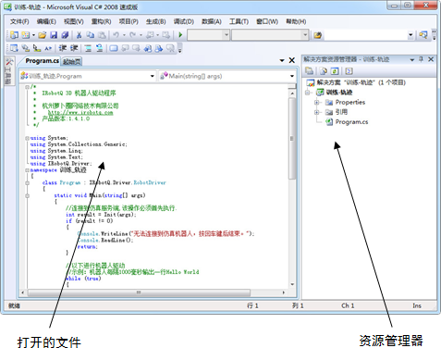Open the http://www.irobotq.com link in code
This screenshot has width=441, height=348.
pyautogui.click(x=80, y=113)
